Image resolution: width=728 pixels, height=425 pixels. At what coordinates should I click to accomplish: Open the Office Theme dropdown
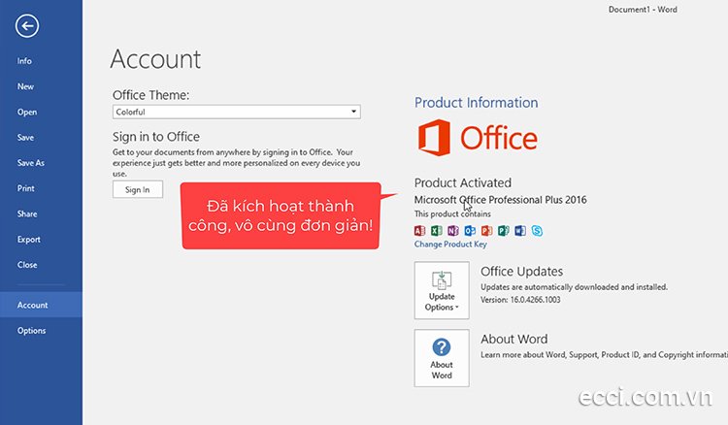click(236, 113)
